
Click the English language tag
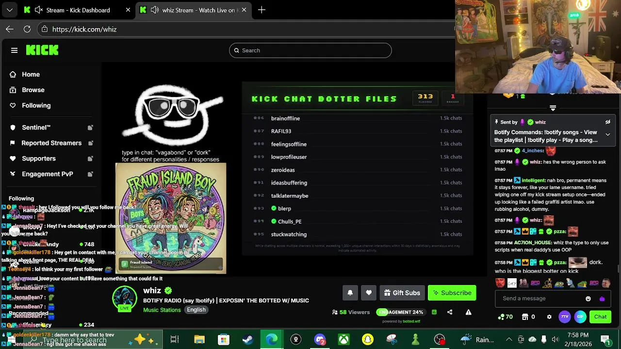[196, 310]
